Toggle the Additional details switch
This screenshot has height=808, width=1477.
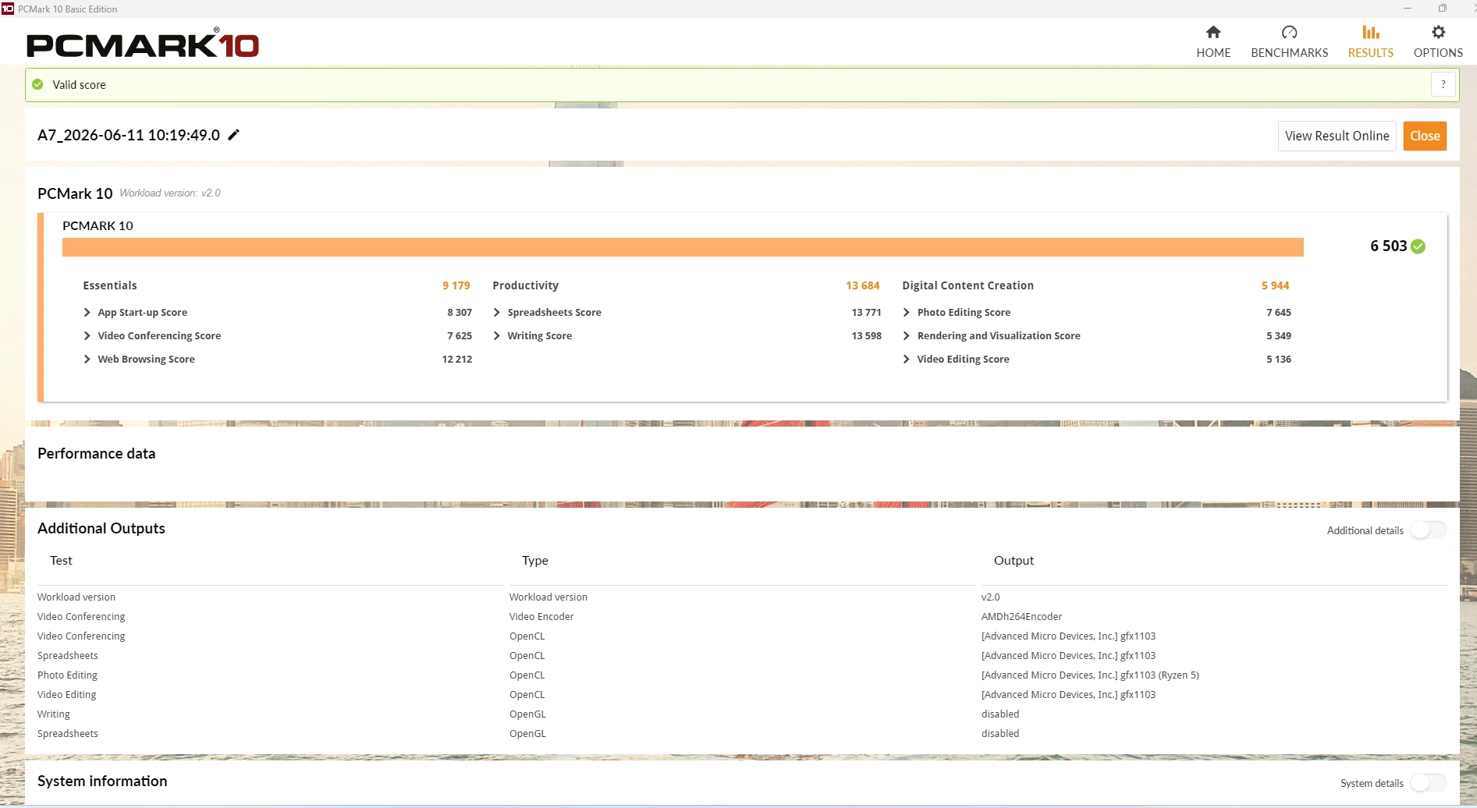click(x=1428, y=530)
